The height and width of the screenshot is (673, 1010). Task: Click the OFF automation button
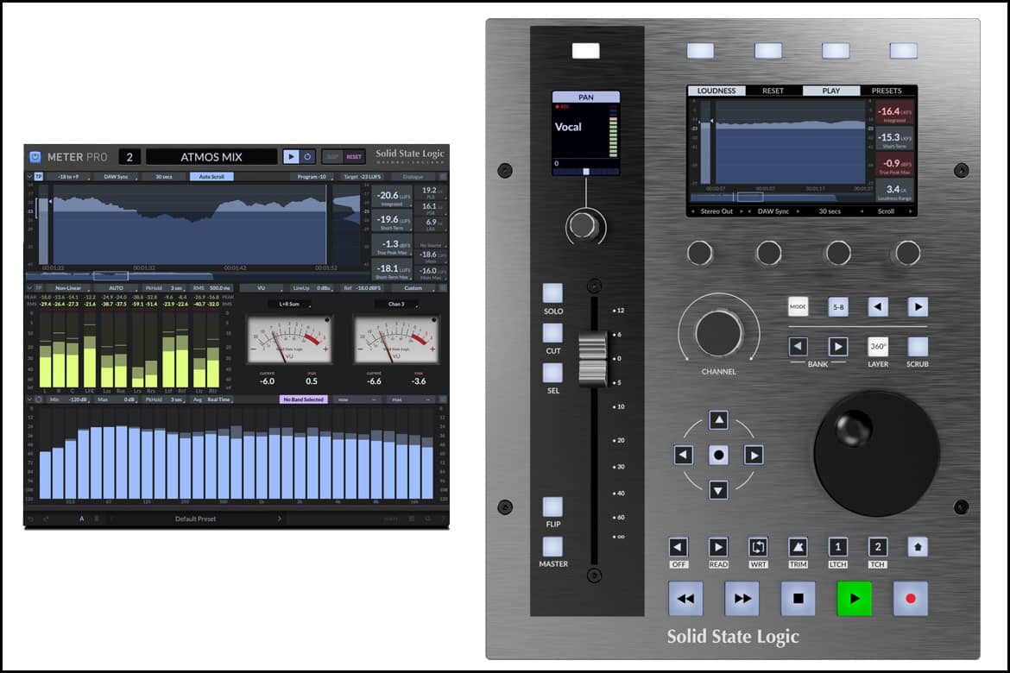tap(678, 547)
